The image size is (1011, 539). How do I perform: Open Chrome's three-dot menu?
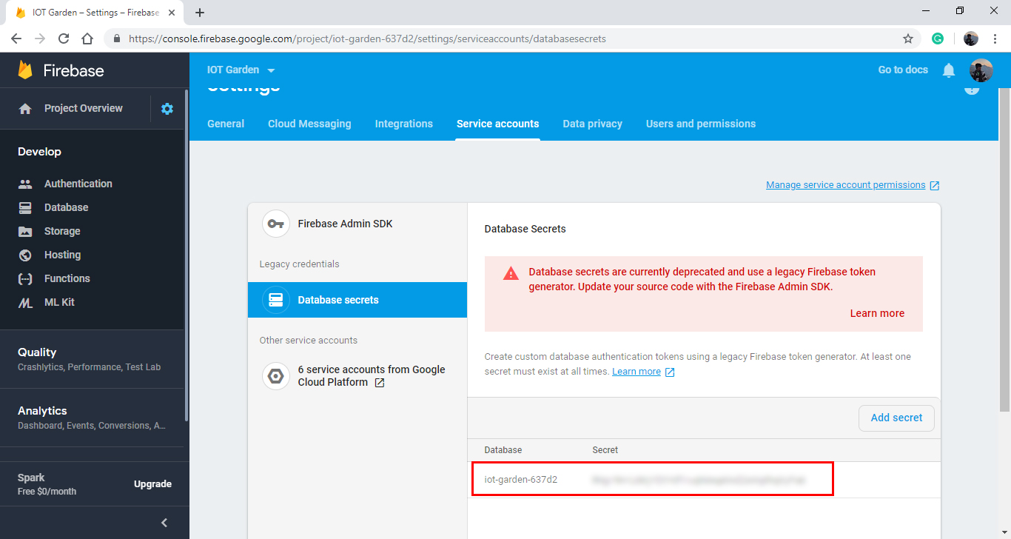(x=995, y=38)
